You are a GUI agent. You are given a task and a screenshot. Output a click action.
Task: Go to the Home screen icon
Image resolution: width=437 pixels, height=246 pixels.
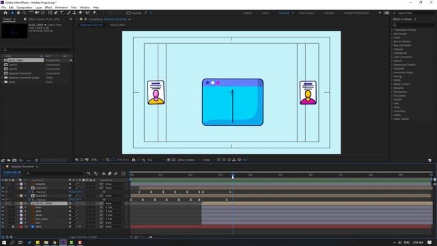5,13
